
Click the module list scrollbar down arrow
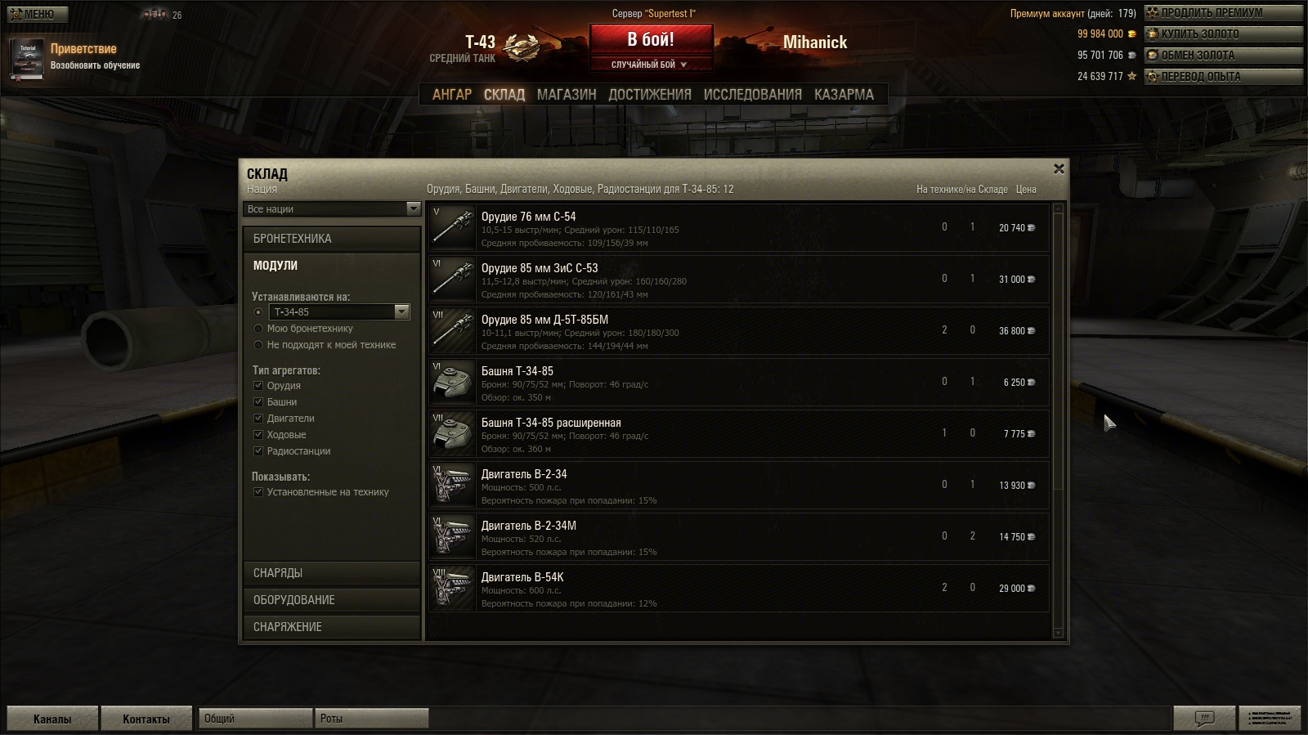(1059, 633)
